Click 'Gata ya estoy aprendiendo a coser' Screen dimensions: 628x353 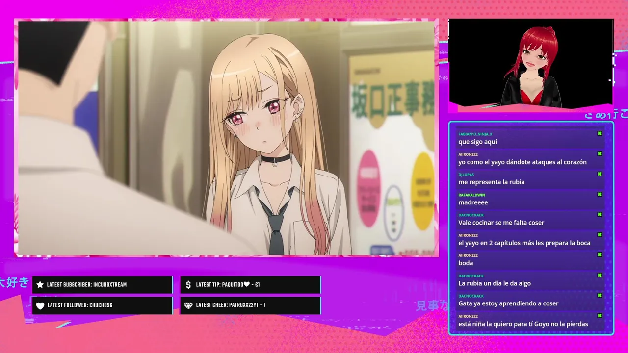(x=508, y=303)
